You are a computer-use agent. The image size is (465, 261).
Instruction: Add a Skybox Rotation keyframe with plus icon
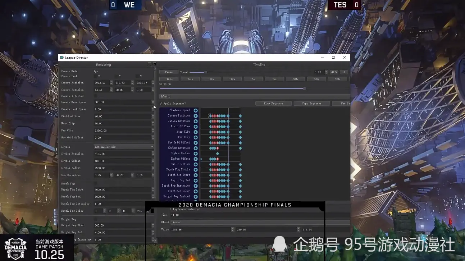[x=196, y=148]
